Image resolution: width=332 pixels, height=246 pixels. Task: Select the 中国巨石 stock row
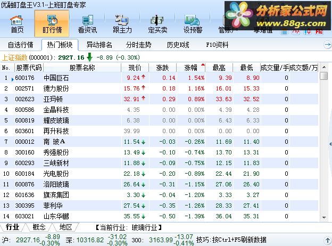pos(159,78)
